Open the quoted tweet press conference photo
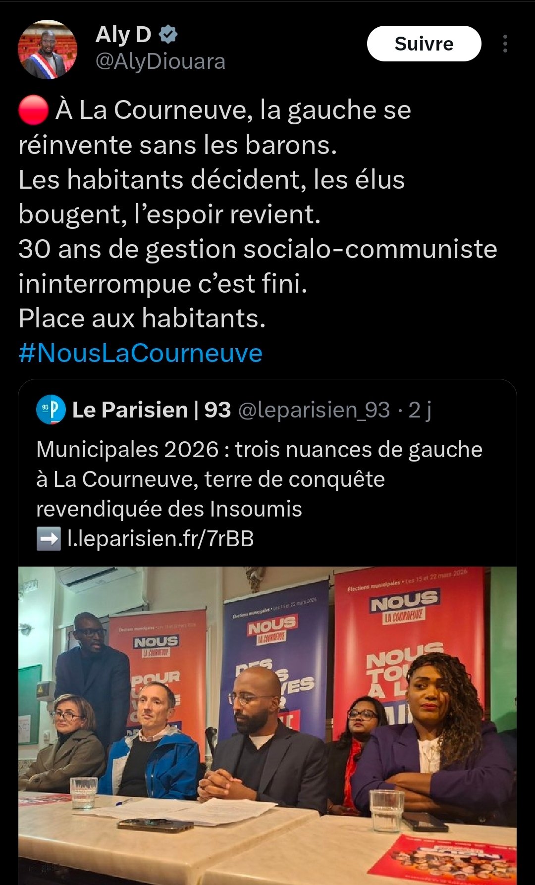 click(x=267, y=726)
